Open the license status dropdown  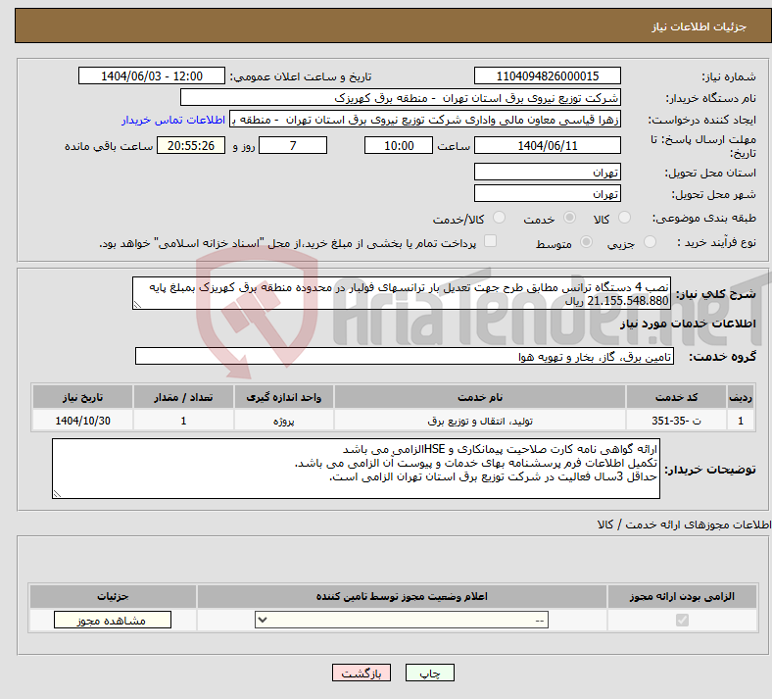[402, 620]
